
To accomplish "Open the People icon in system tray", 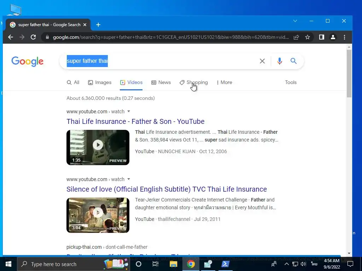I will coord(274,264).
